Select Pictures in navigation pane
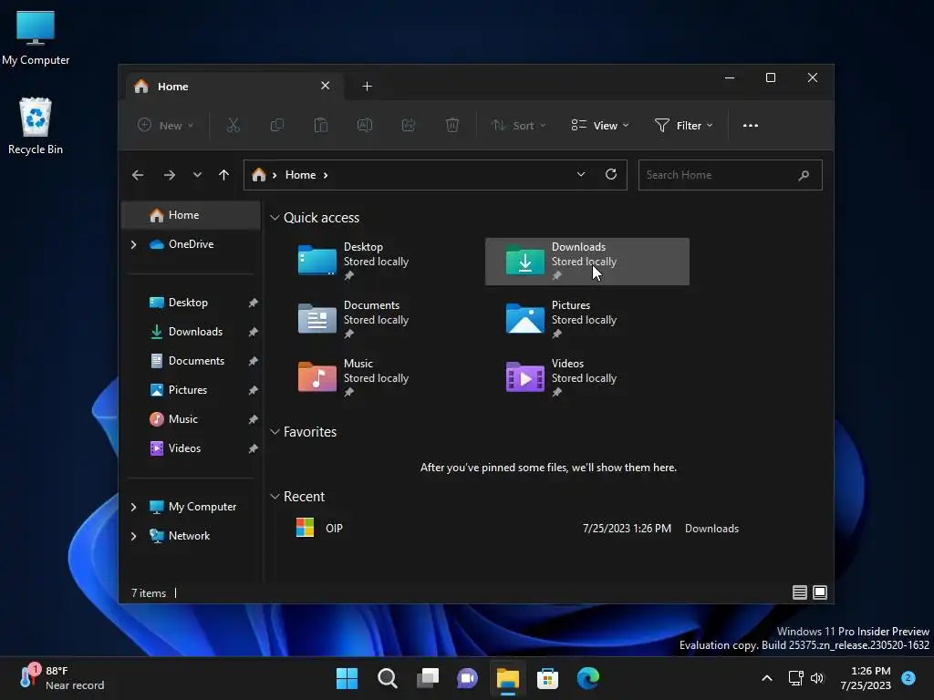 point(191,390)
